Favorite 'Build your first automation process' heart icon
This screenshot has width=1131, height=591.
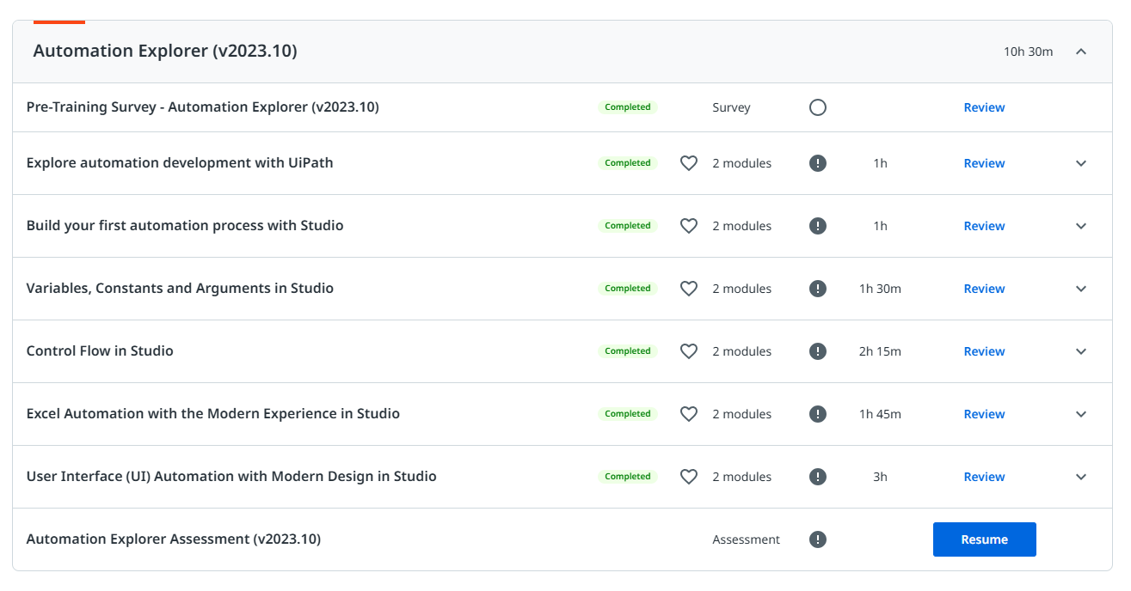coord(689,226)
